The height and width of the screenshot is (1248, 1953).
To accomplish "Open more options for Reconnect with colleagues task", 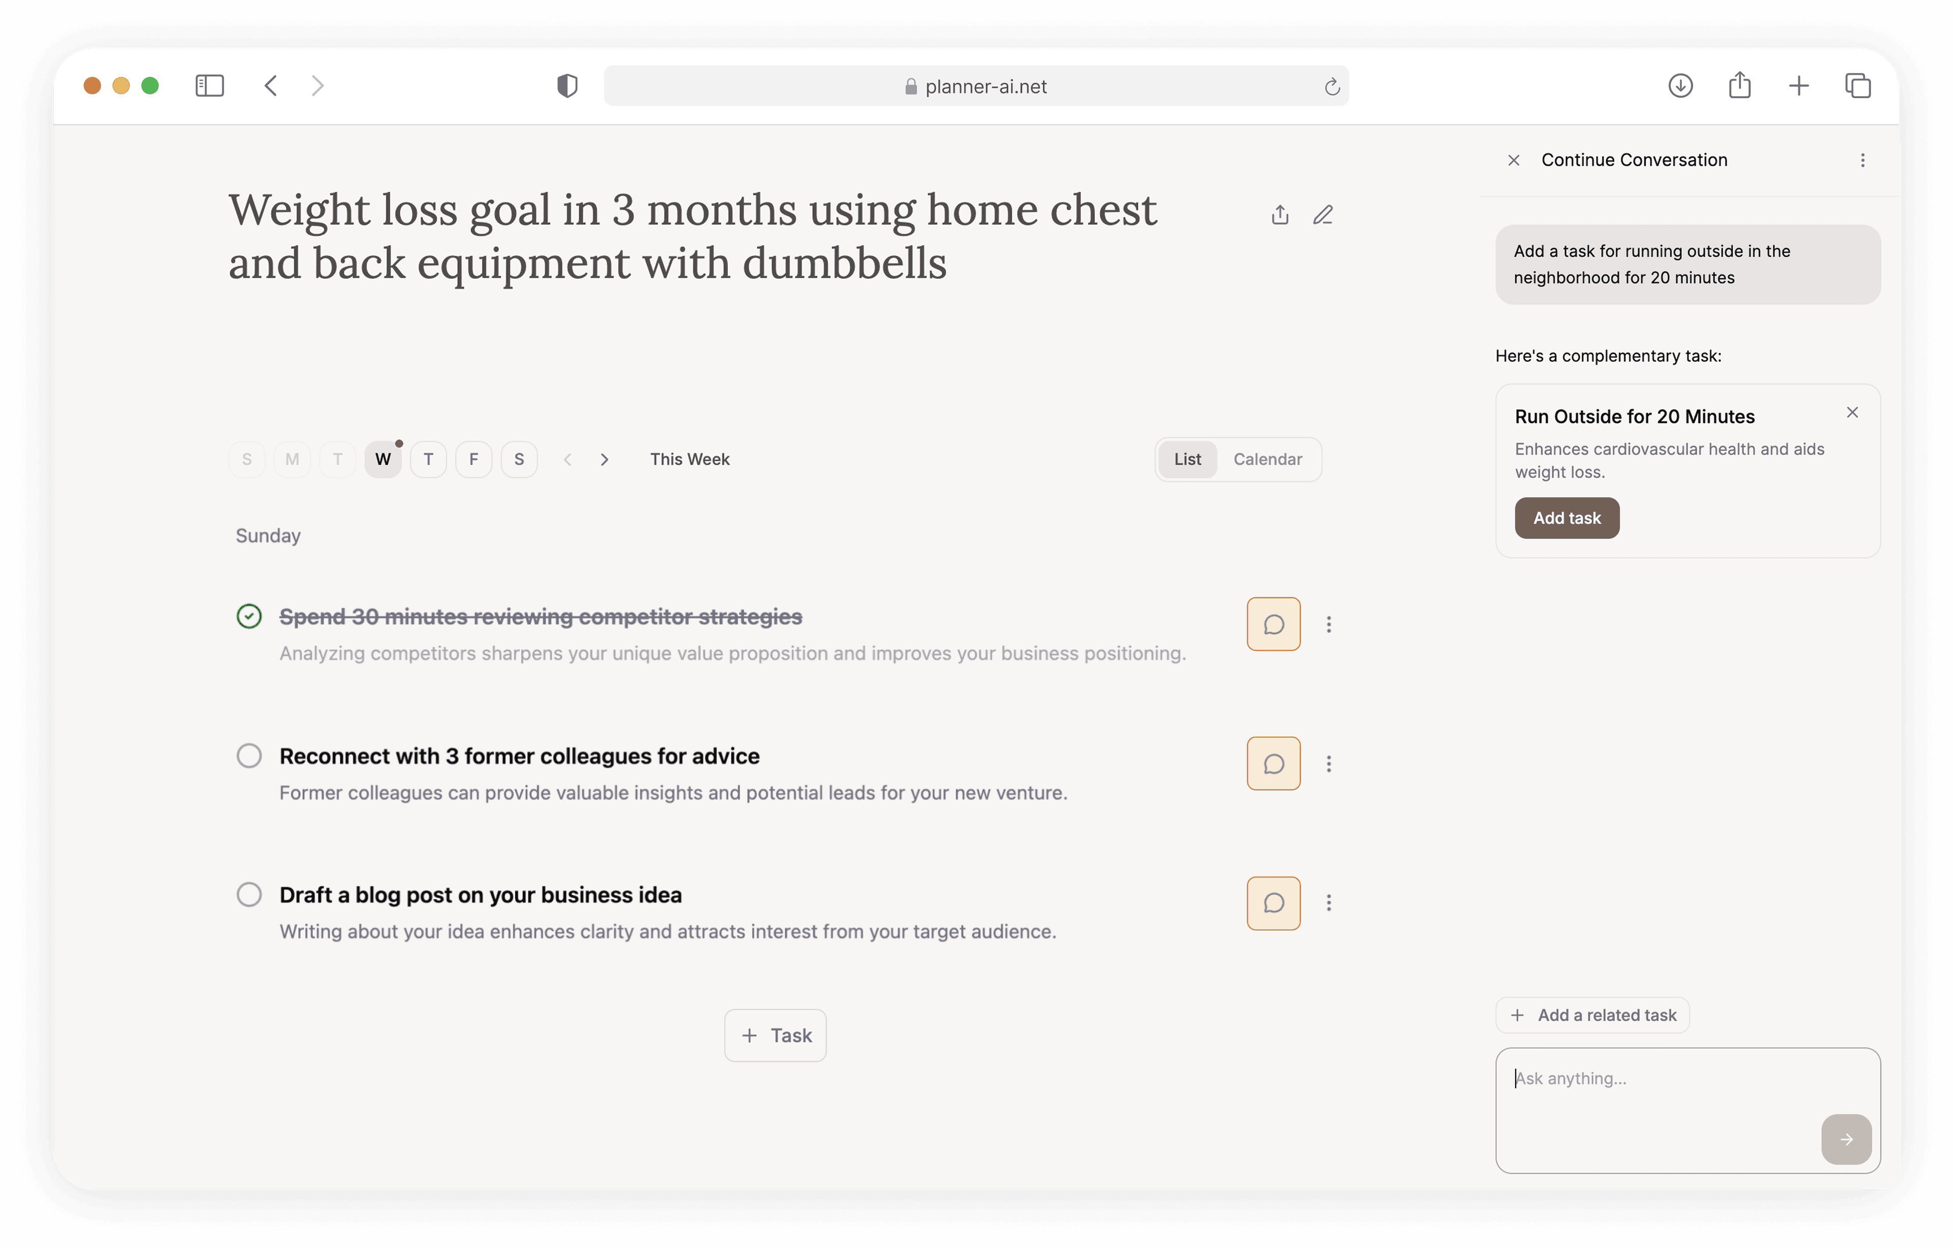I will 1328,763.
